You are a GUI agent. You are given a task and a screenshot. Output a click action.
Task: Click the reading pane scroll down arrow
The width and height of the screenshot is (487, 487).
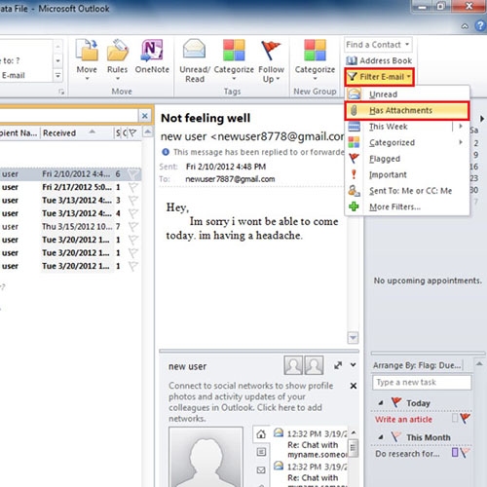coord(353,338)
